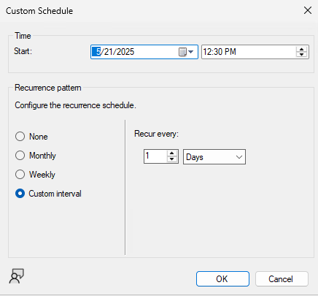The width and height of the screenshot is (318, 296).
Task: Click the Recur every number field
Action: click(155, 156)
